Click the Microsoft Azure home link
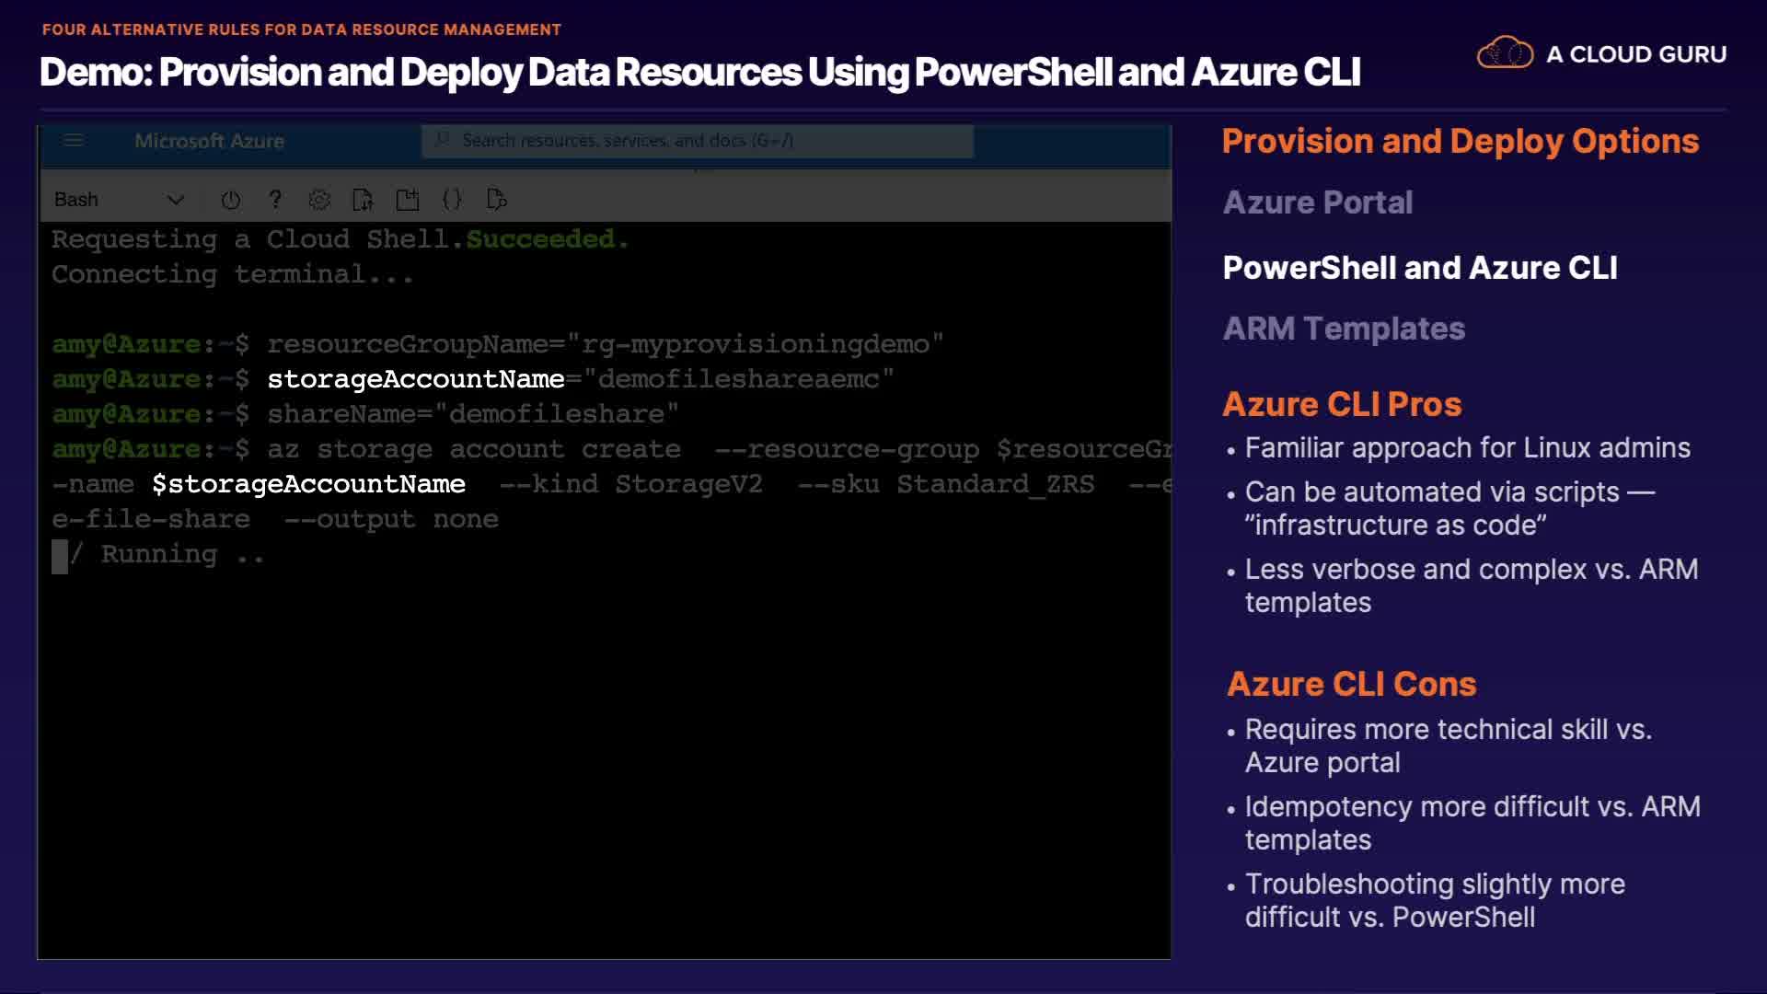 [x=209, y=141]
